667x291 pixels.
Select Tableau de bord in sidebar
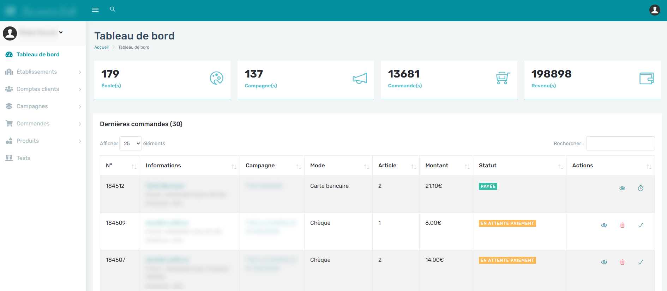point(38,55)
